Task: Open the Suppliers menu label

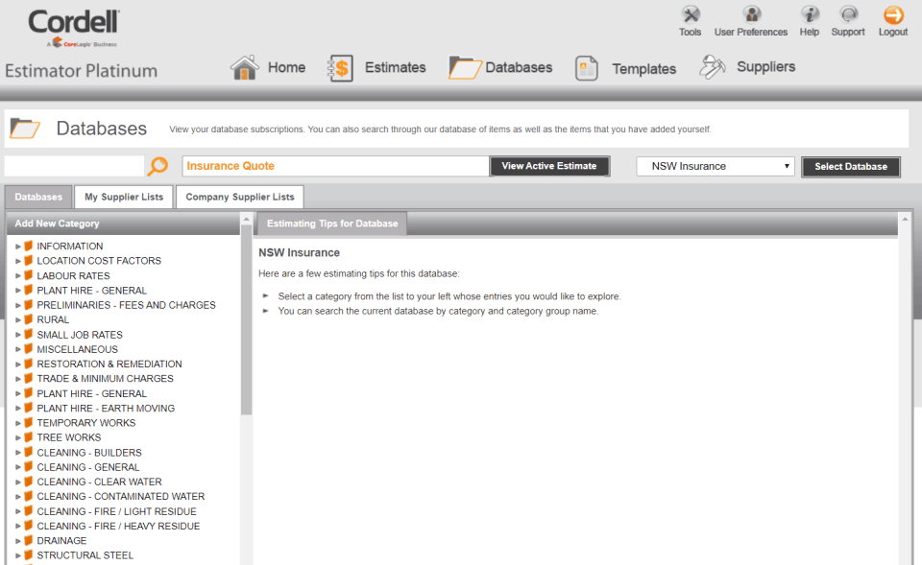Action: pyautogui.click(x=765, y=67)
